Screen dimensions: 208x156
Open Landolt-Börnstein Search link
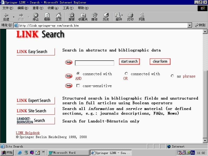(36, 121)
